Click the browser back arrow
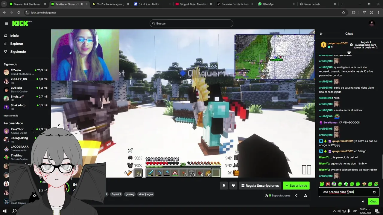Screen dimensions: 383x215 4,13
